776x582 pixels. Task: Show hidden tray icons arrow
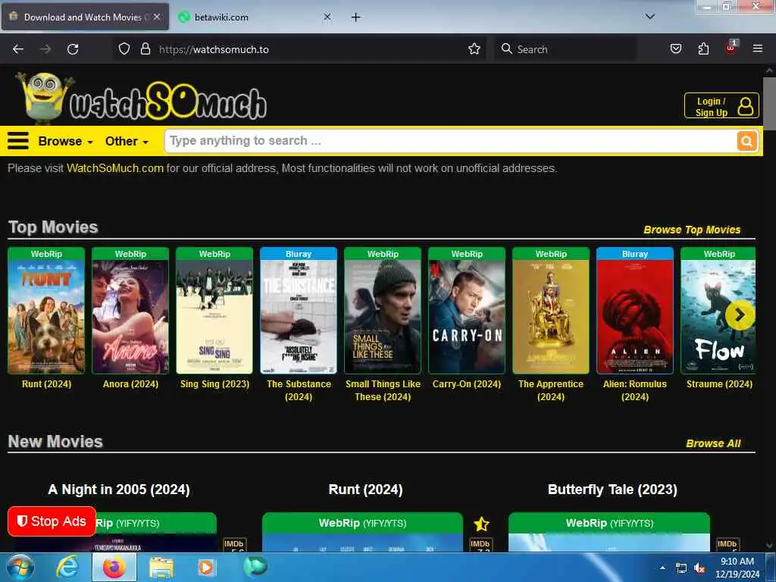point(662,568)
